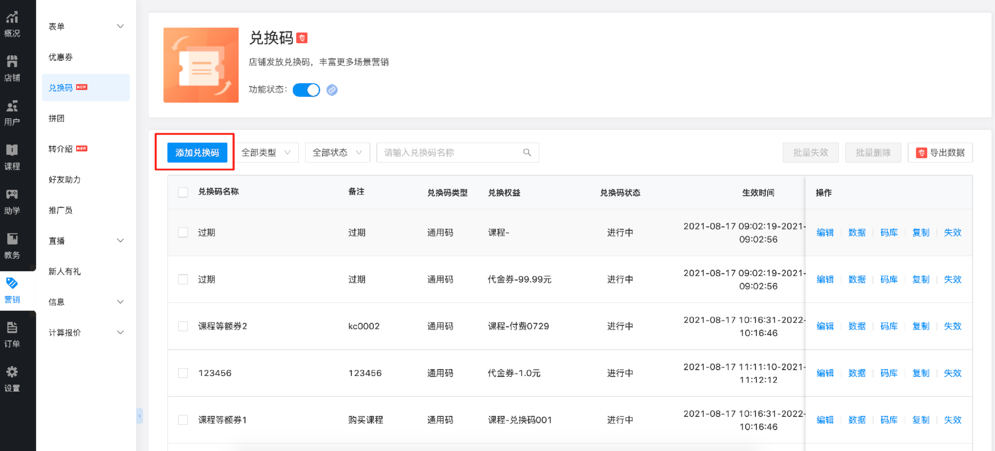The image size is (995, 451).
Task: Tick the select-all checkbox in the table header
Action: [183, 192]
